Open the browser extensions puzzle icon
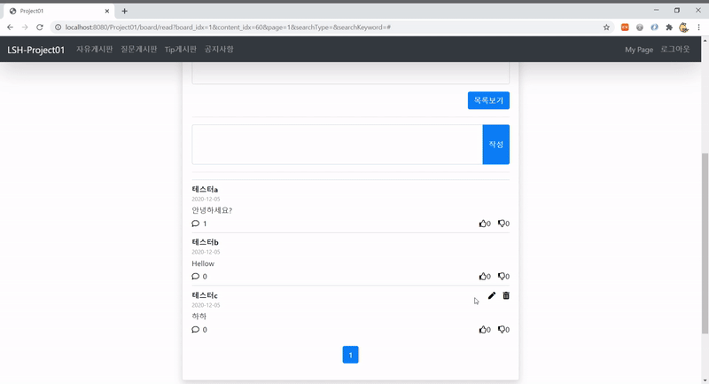 tap(669, 27)
